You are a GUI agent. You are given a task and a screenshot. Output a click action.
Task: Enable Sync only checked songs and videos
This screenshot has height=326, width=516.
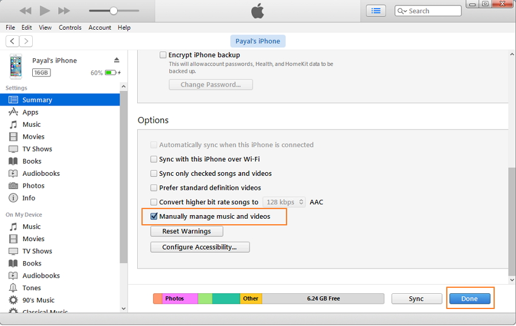tap(154, 173)
